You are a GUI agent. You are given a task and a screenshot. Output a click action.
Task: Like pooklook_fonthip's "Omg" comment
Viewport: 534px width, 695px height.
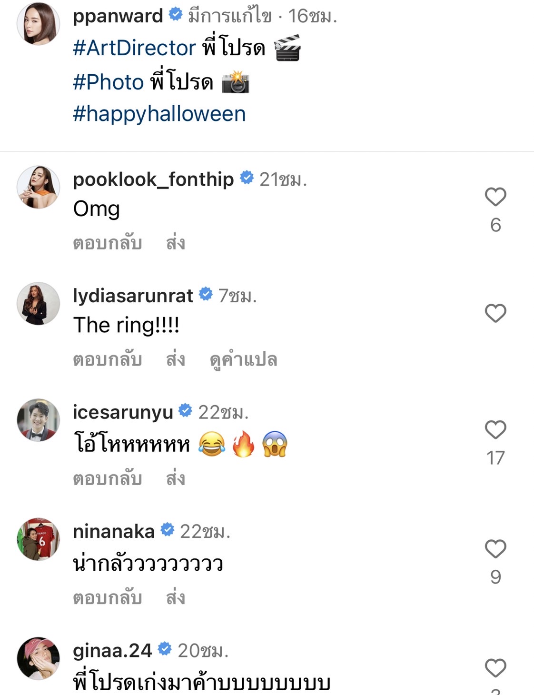[495, 197]
